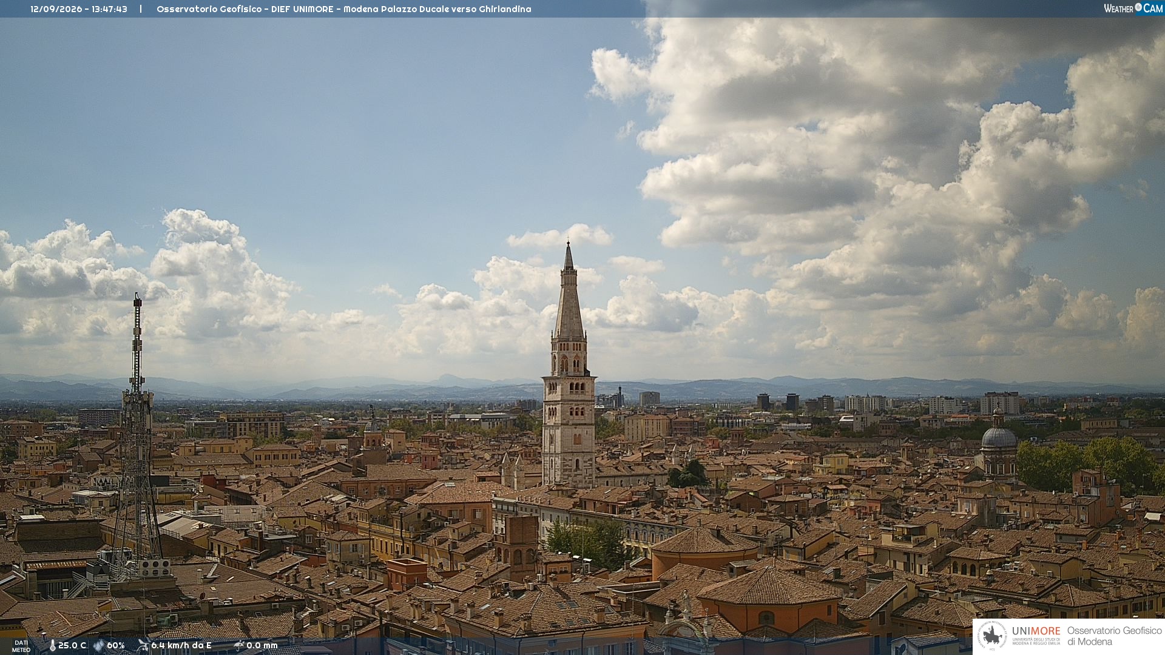The width and height of the screenshot is (1165, 655).
Task: Click the WeatherCam logo
Action: (1133, 8)
